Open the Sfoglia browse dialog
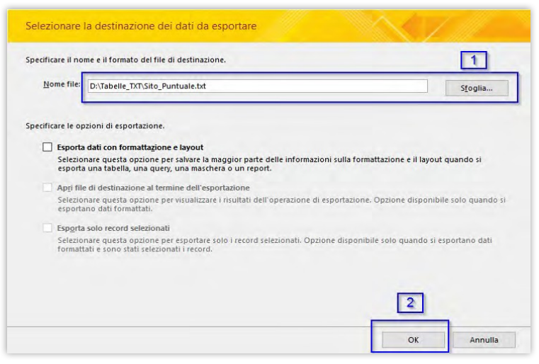The image size is (539, 364). (477, 88)
